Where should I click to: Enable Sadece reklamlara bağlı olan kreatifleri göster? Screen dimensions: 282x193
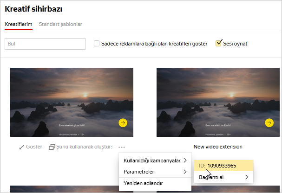[x=97, y=44]
